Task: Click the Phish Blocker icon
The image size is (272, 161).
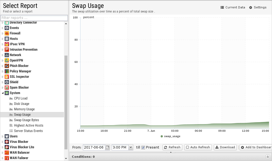Action: (x=7, y=66)
